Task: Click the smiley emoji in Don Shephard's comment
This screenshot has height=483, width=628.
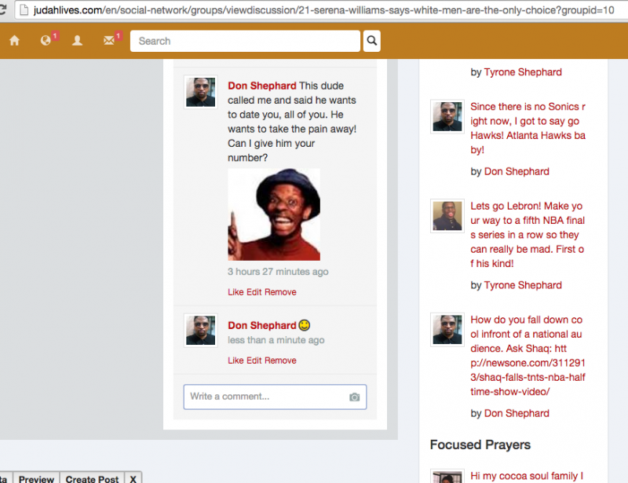Action: [x=305, y=325]
